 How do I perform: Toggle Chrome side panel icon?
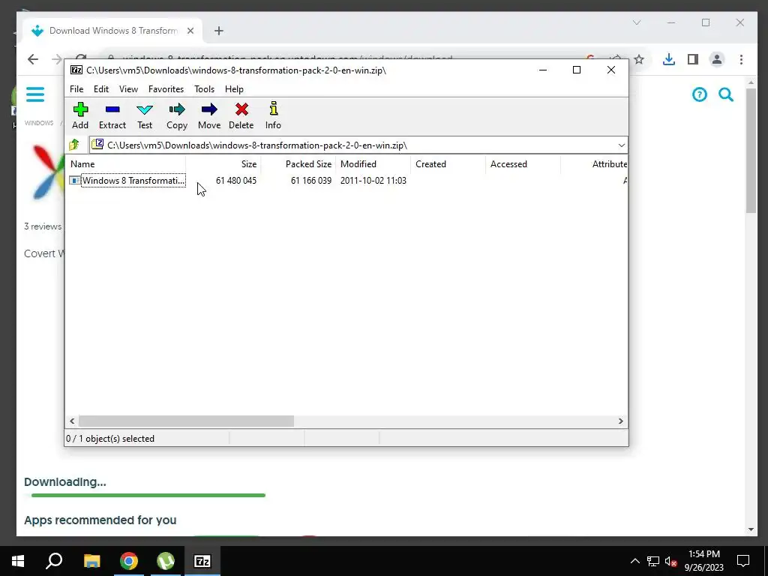point(692,60)
